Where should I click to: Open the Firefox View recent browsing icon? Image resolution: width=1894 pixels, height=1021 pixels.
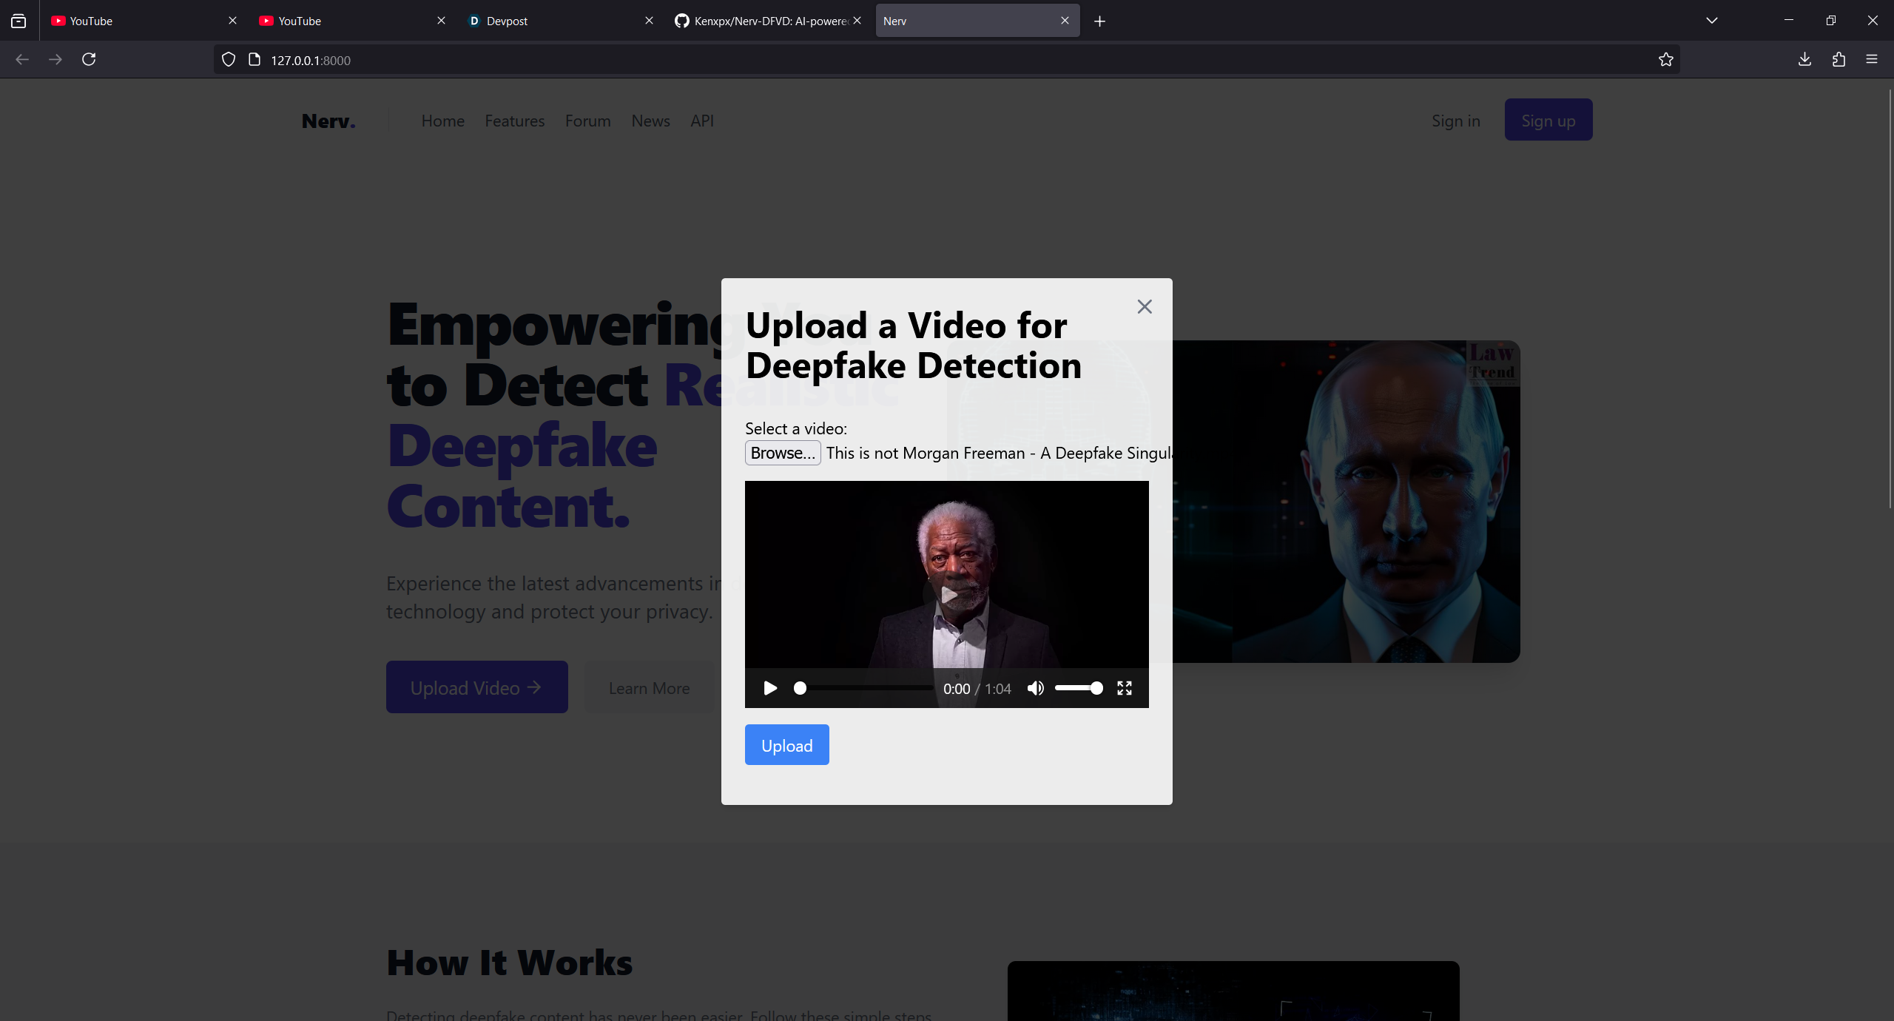pyautogui.click(x=18, y=21)
